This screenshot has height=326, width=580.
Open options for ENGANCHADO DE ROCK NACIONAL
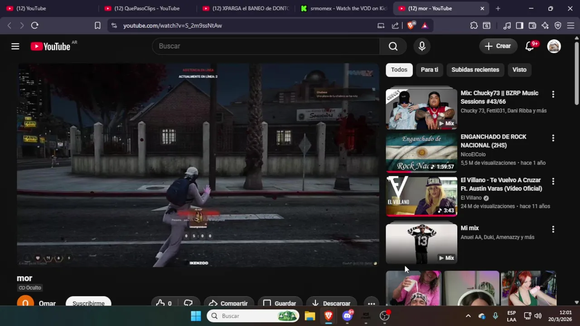tap(553, 138)
